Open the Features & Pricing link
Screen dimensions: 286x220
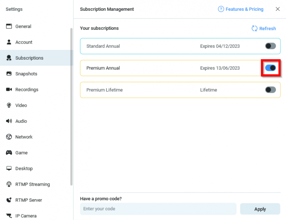point(244,9)
